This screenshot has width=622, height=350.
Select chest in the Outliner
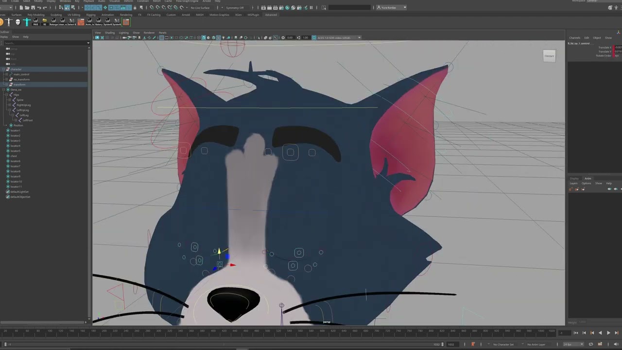tap(14, 156)
